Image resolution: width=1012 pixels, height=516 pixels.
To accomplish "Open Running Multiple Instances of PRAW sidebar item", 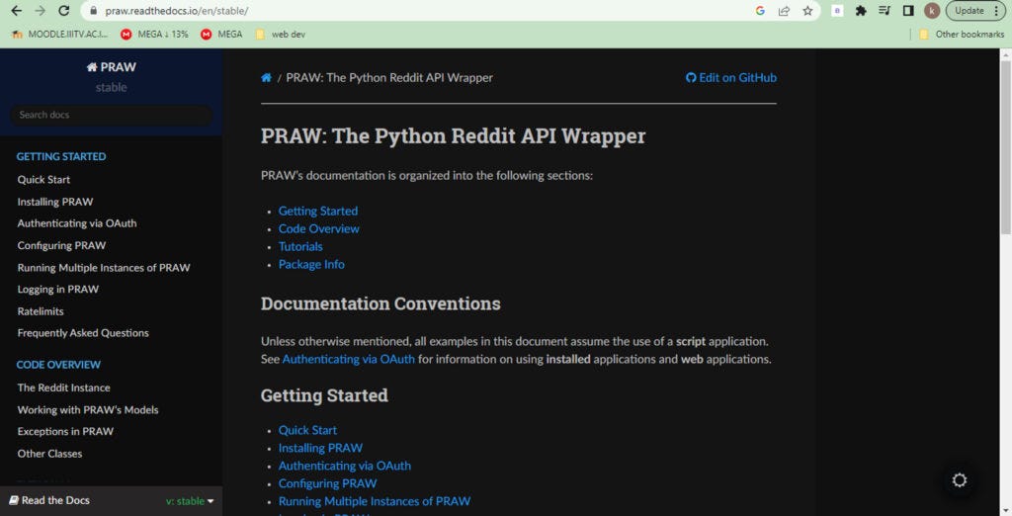I will [x=104, y=267].
